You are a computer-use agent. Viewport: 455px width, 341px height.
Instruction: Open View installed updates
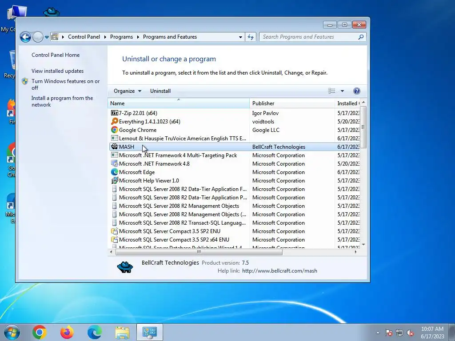57,71
